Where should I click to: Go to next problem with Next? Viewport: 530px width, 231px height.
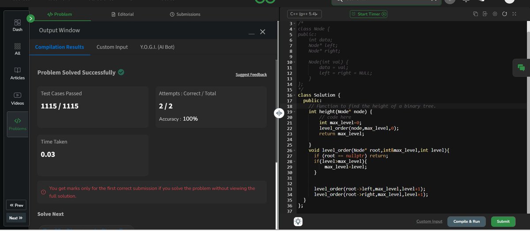tap(16, 218)
